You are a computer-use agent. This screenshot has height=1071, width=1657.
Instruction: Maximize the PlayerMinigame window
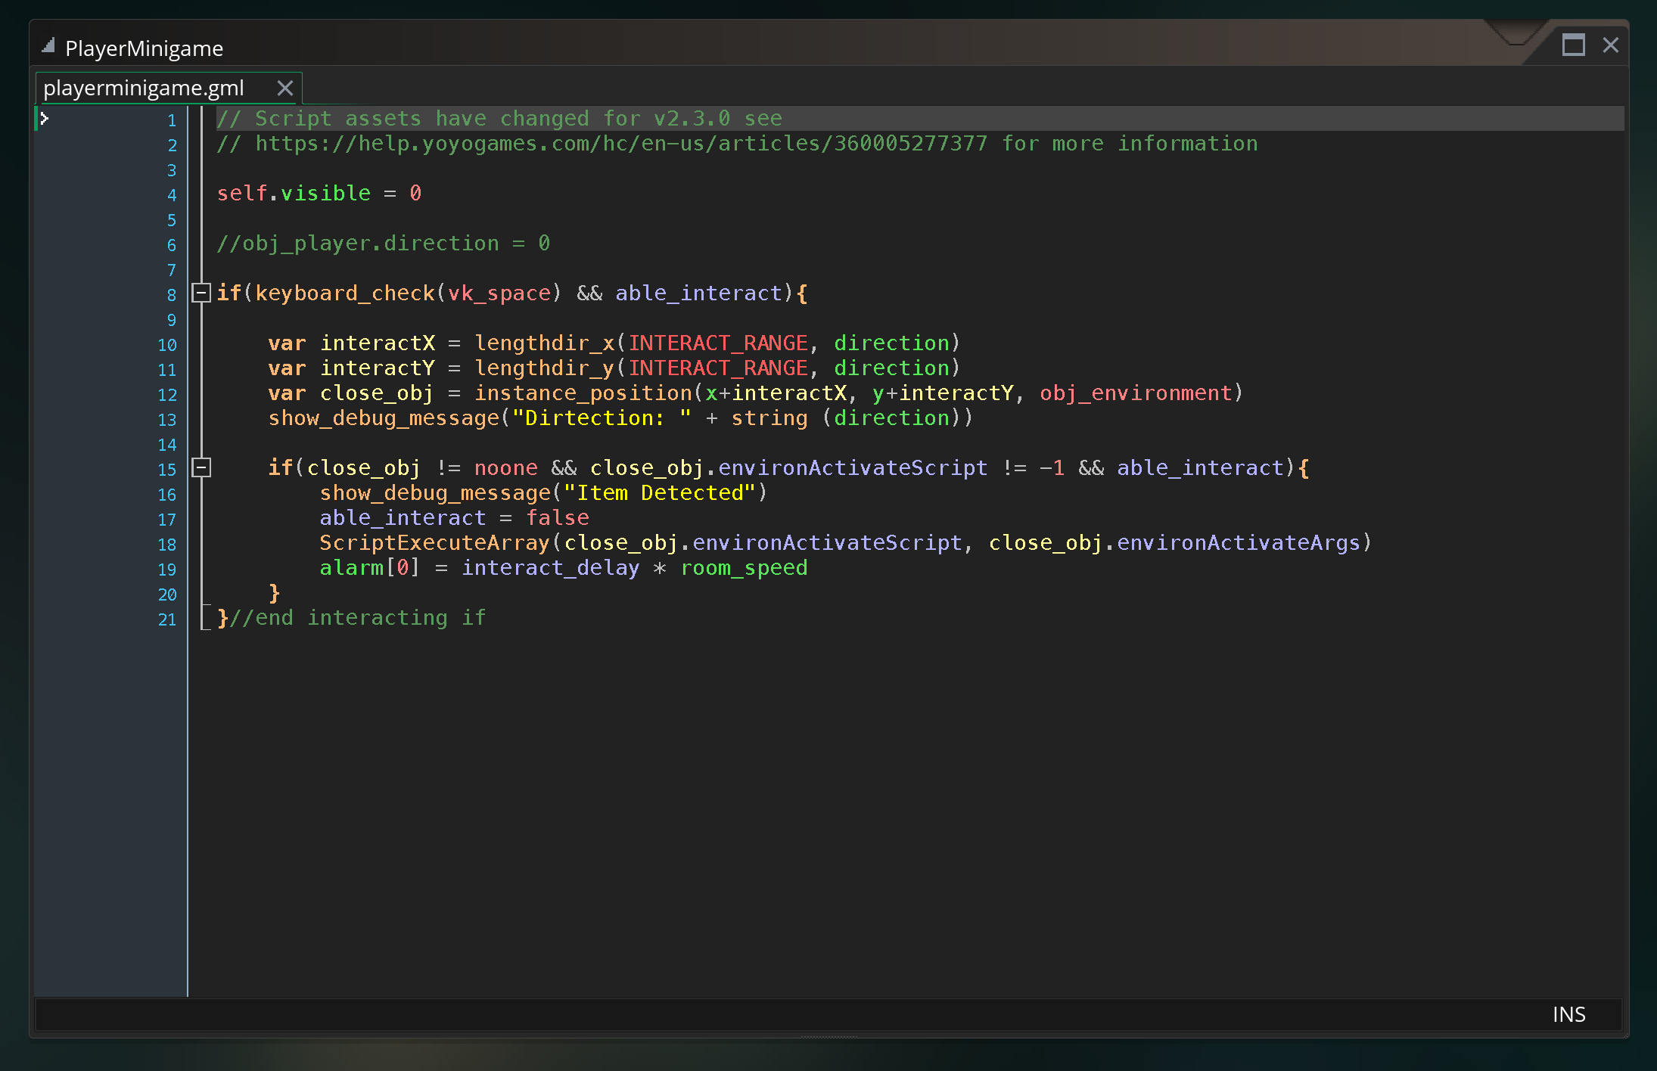(1573, 45)
